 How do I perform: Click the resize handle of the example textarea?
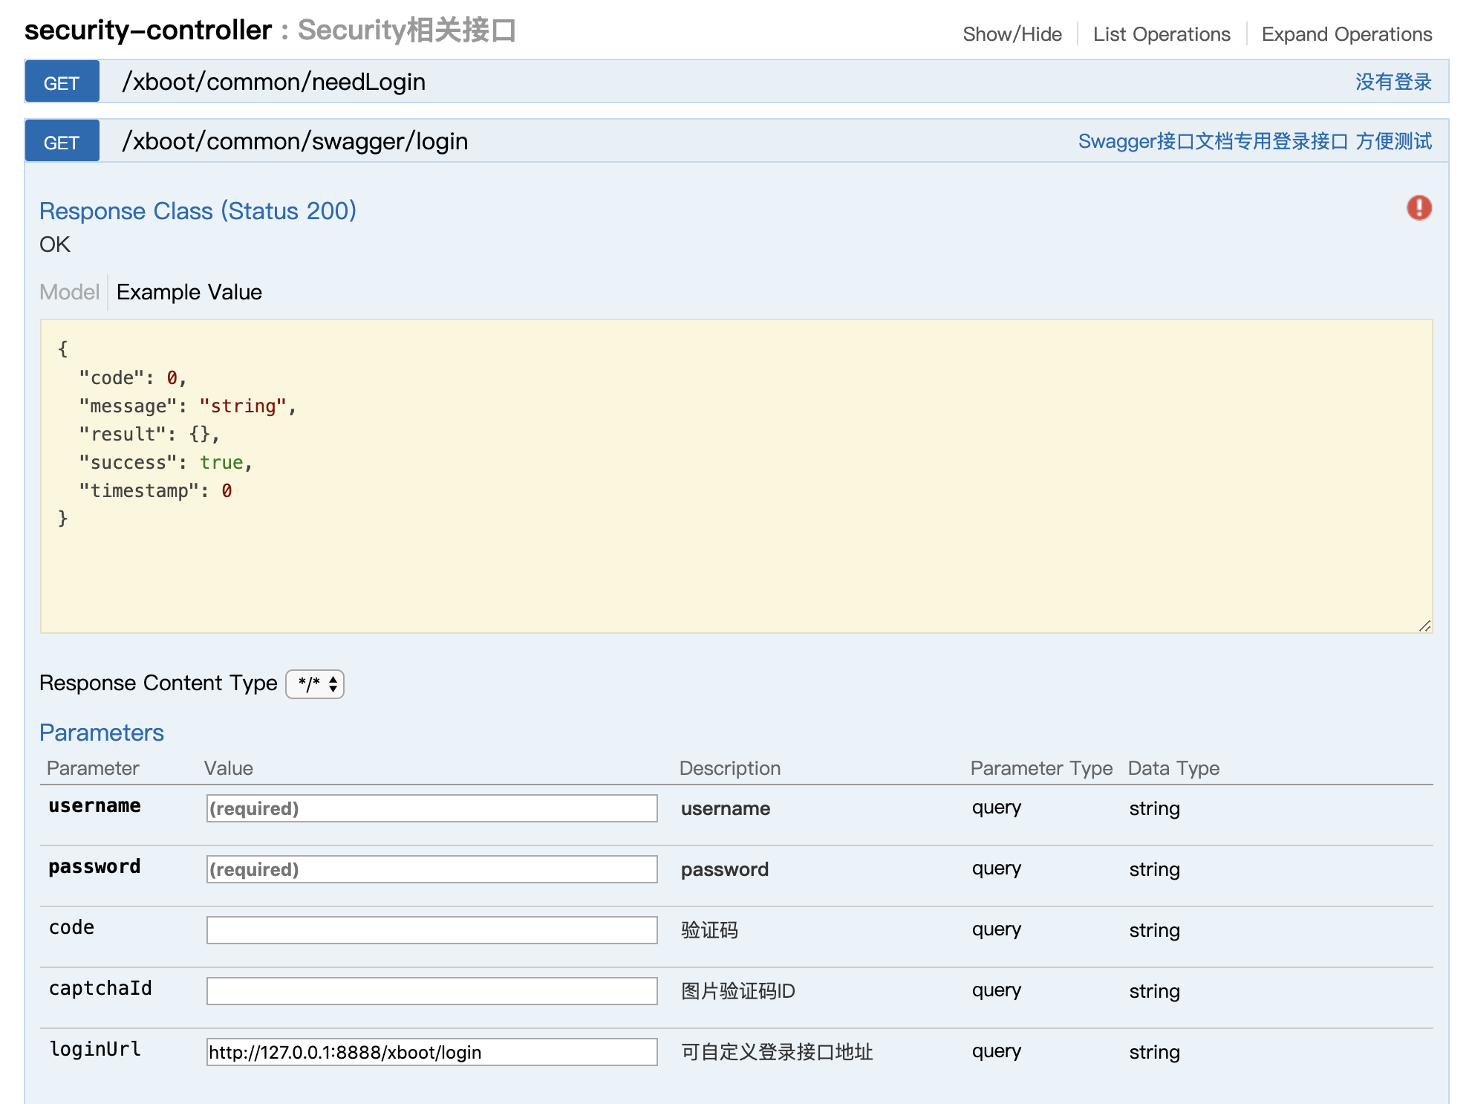[1424, 626]
